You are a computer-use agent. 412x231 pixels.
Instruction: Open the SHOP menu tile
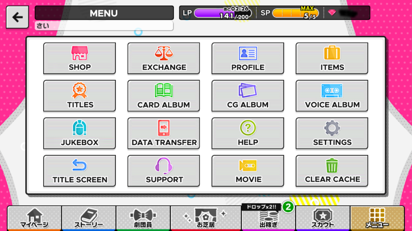tap(79, 58)
